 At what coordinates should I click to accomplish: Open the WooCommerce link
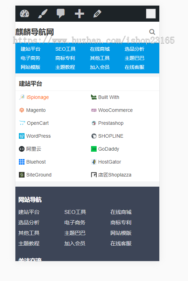point(116,110)
